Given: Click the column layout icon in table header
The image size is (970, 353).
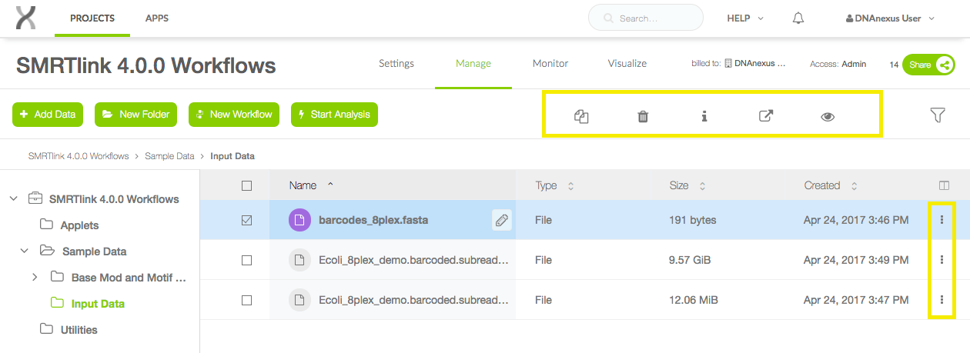Looking at the screenshot, I should 944,185.
